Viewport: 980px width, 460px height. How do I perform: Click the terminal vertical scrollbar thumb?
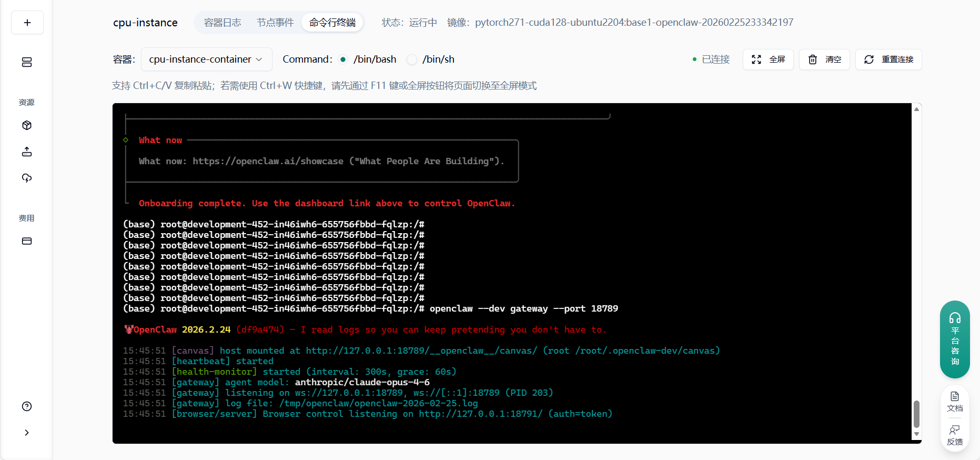(x=916, y=414)
